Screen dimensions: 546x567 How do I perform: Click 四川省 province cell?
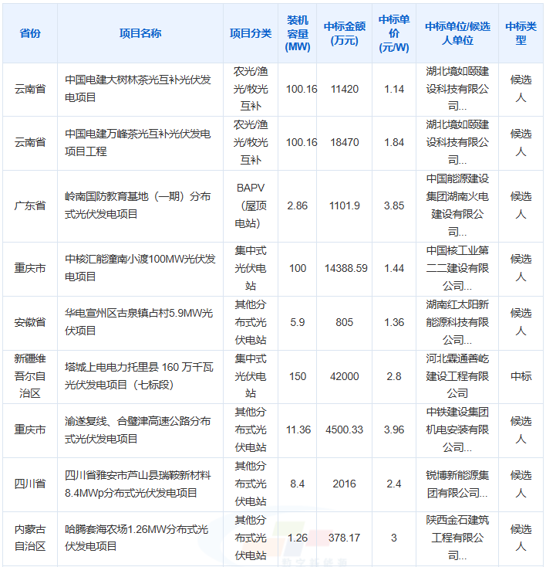[x=30, y=484]
